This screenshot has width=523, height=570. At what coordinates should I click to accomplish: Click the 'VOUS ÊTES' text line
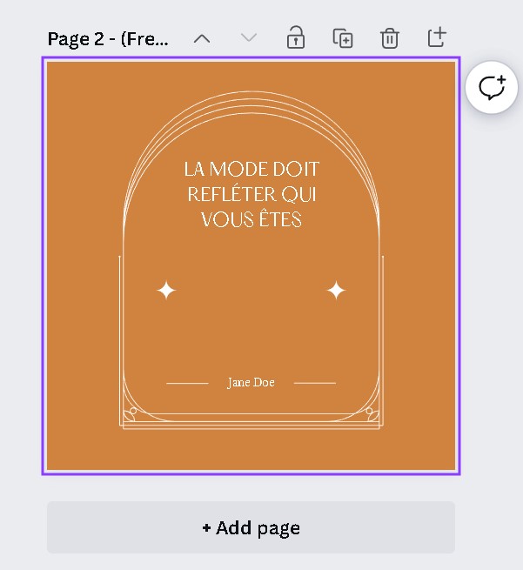(x=251, y=219)
